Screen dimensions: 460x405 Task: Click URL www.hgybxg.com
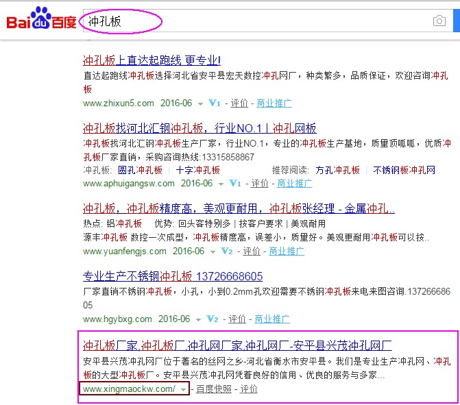click(x=117, y=319)
